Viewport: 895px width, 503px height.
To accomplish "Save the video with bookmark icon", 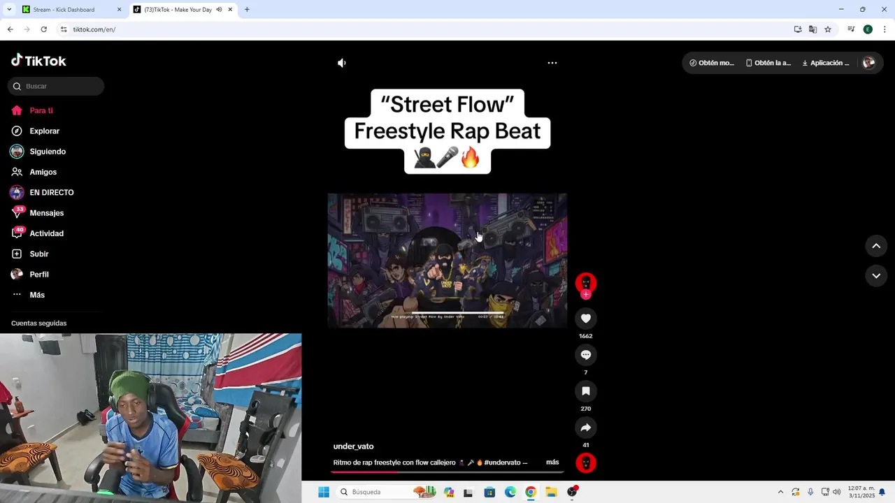I will [586, 391].
